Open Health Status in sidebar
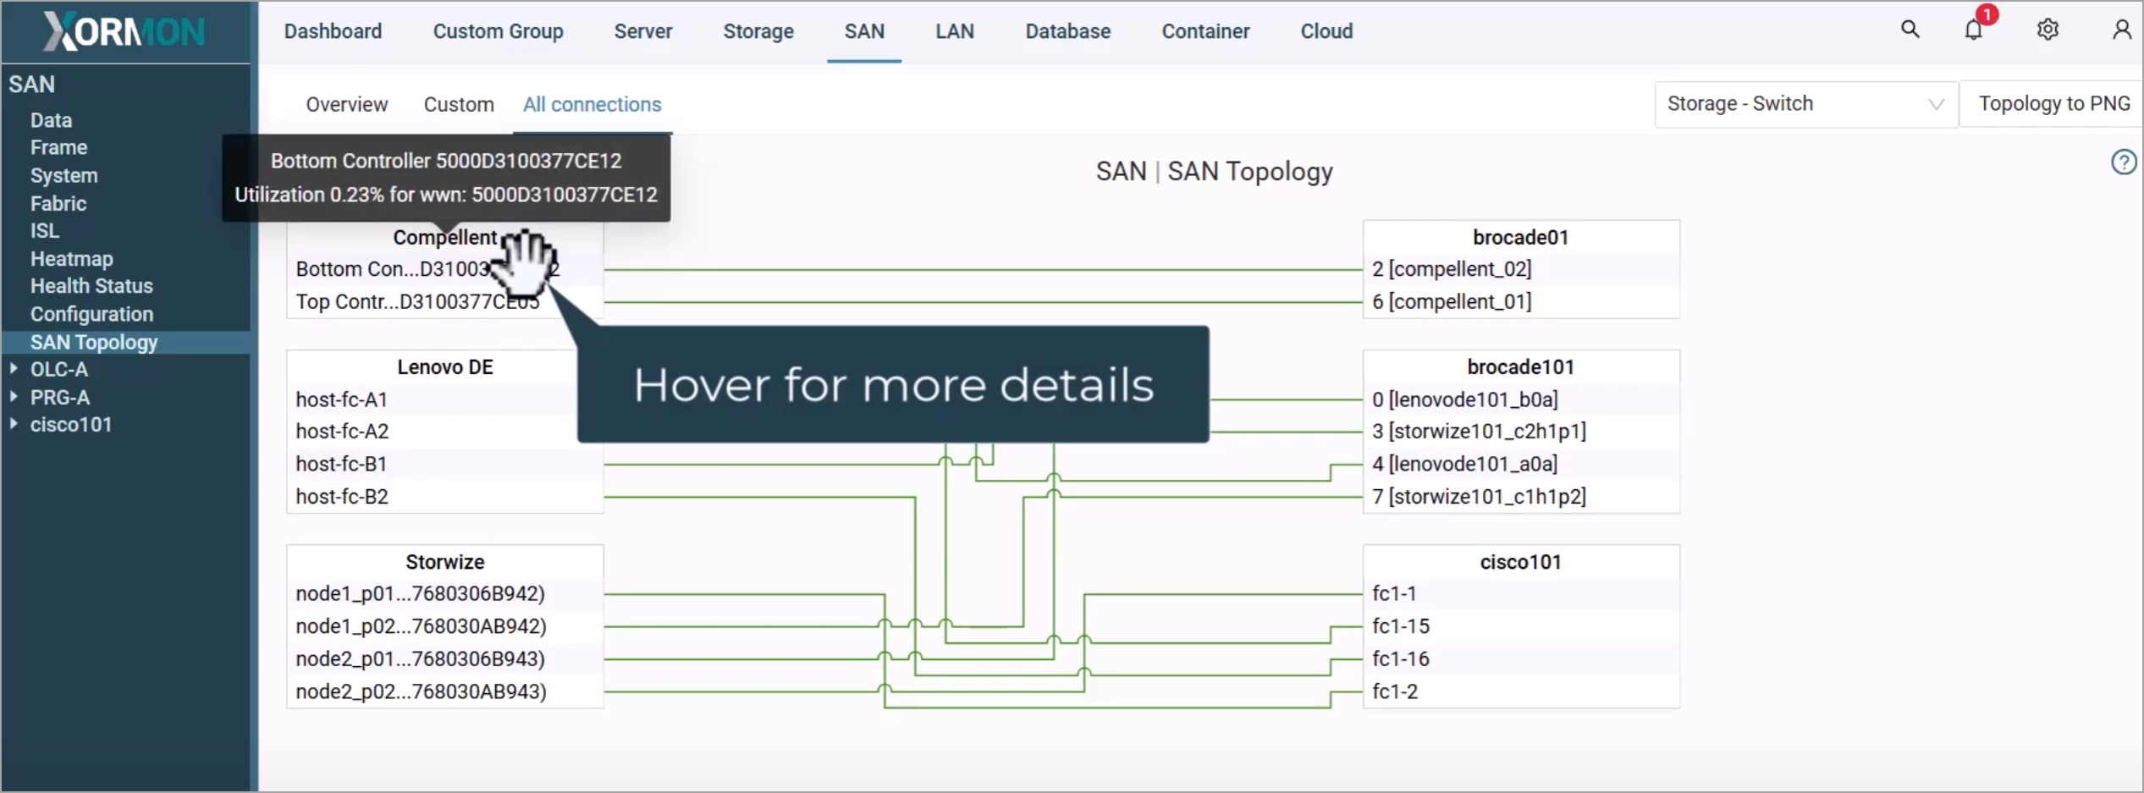 click(x=91, y=286)
